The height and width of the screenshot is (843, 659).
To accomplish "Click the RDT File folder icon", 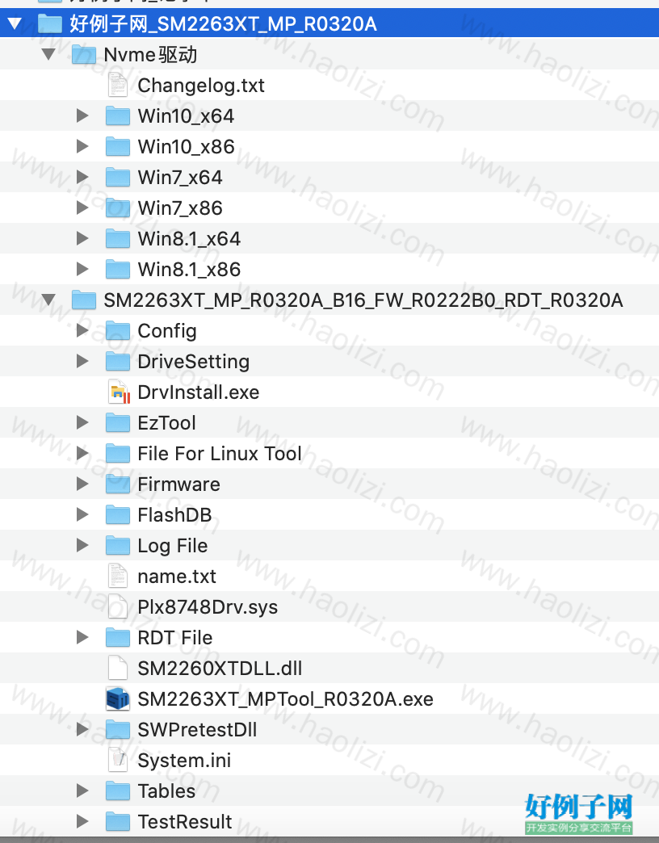I will (118, 637).
